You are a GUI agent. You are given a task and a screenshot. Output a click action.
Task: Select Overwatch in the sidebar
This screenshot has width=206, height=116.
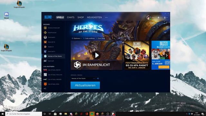(53, 37)
